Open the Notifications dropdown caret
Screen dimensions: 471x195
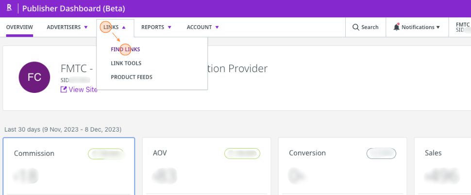tap(438, 28)
